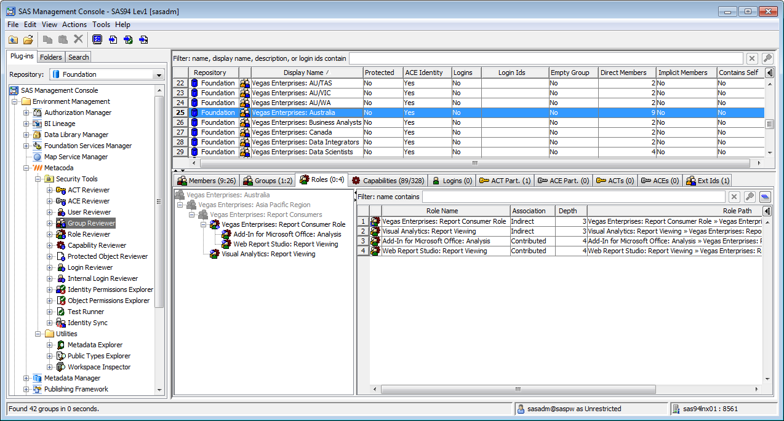The height and width of the screenshot is (421, 784).
Task: Select Identity Permissions Explorer tree item
Action: click(111, 289)
